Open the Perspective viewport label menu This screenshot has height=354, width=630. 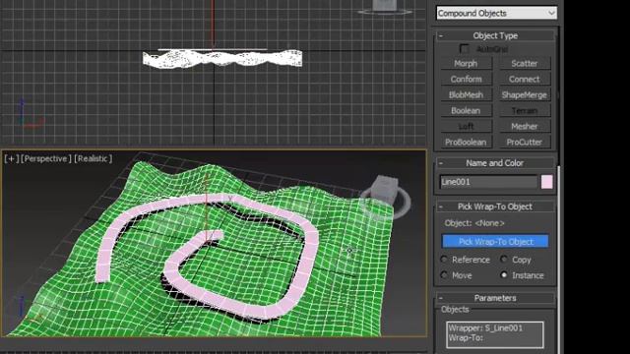pos(46,158)
